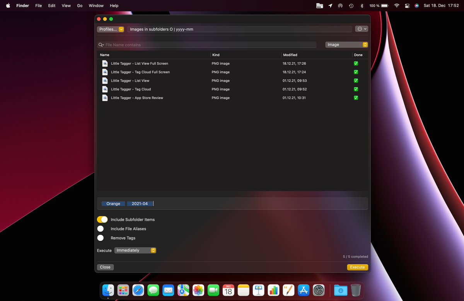Click the Execute button
The image size is (464, 301).
(x=358, y=267)
